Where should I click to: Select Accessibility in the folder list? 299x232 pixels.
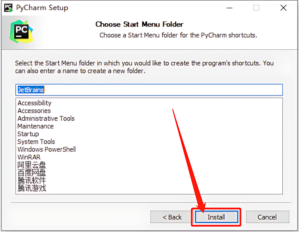click(34, 103)
